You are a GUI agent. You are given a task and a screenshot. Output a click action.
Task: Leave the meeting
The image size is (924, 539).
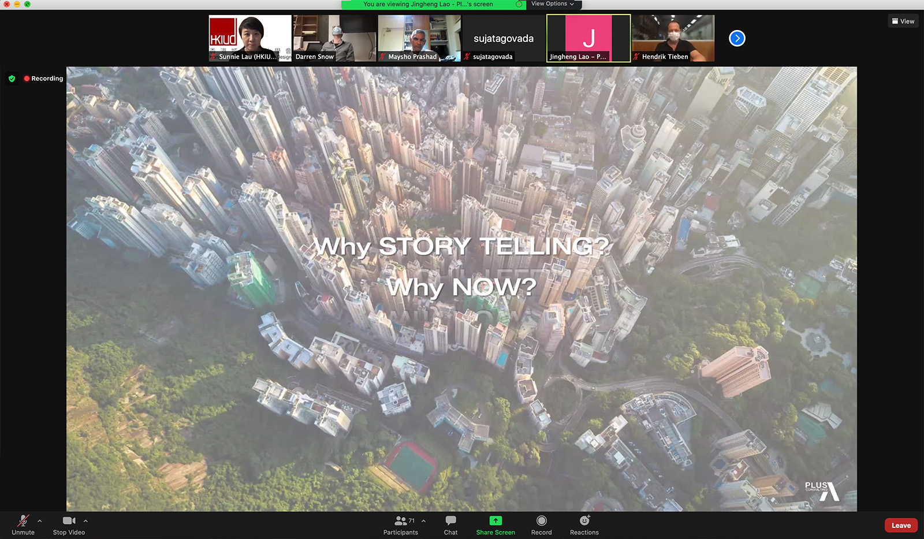click(x=901, y=525)
